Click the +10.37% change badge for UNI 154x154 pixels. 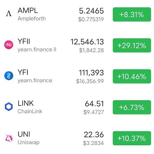coord(132,138)
